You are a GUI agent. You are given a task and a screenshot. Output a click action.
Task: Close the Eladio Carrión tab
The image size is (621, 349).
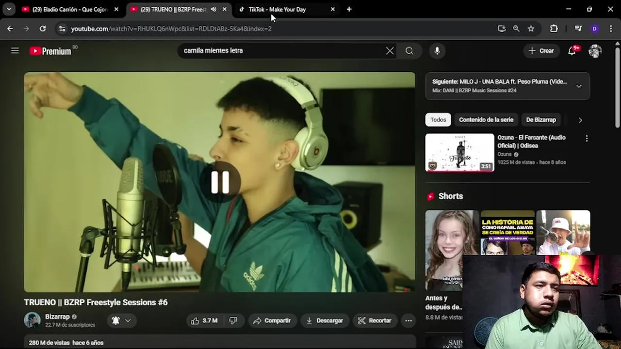click(x=116, y=9)
